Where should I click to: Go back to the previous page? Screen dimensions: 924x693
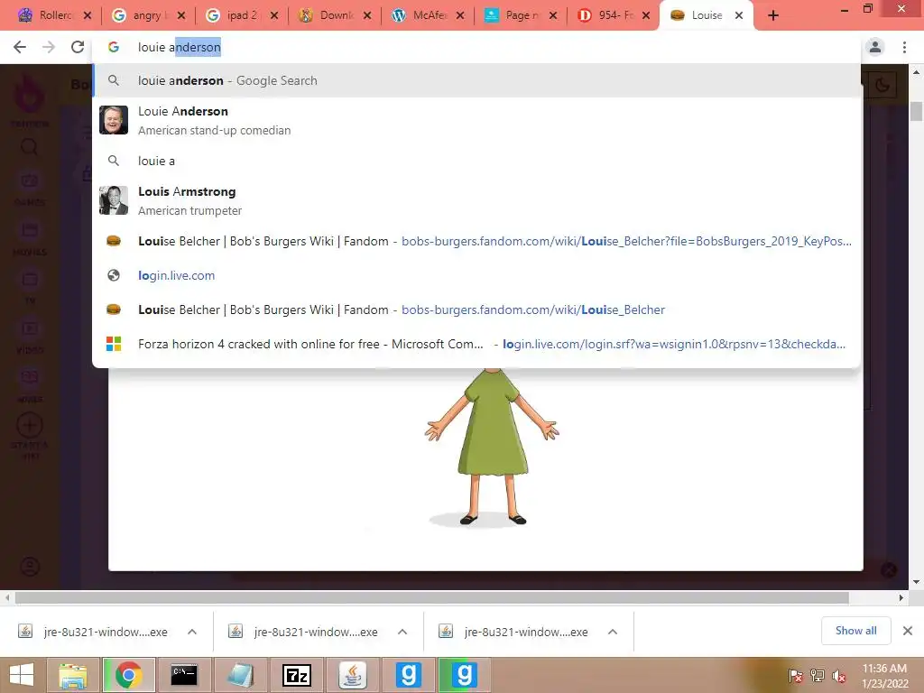[20, 47]
